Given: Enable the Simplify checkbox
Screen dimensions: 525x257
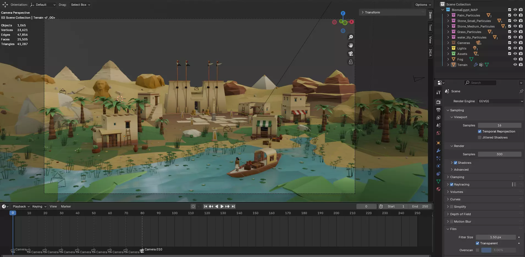Looking at the screenshot, I should (x=452, y=207).
